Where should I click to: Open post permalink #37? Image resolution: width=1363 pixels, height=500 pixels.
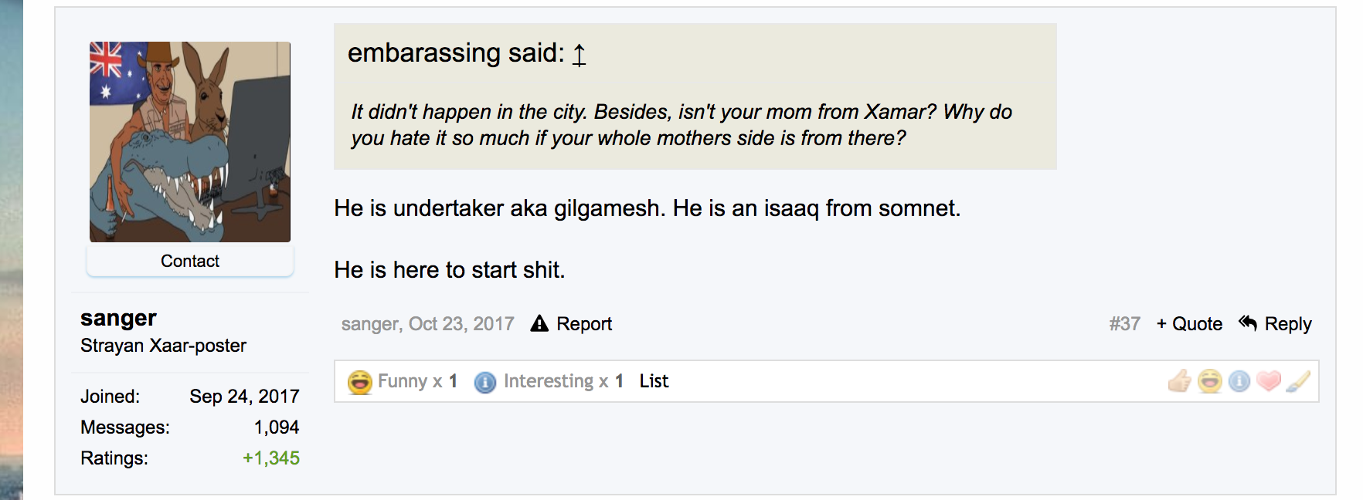(x=1124, y=324)
